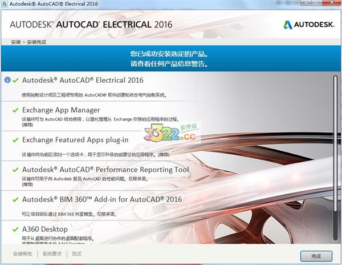Click the 您已成功安装选定的产品 success message
342x265 pixels.
point(169,54)
